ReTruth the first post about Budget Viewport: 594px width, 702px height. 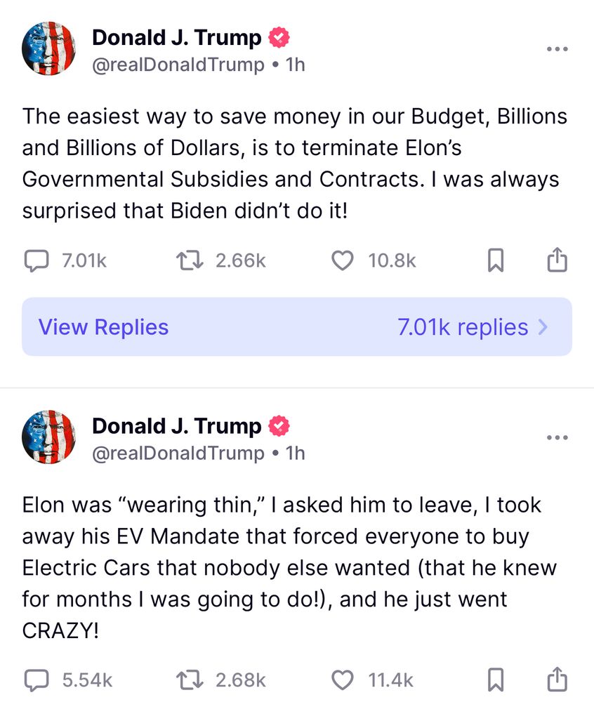190,260
